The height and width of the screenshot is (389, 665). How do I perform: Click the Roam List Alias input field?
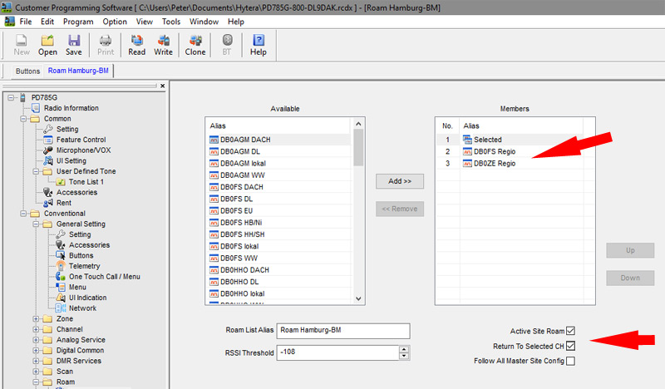point(343,331)
